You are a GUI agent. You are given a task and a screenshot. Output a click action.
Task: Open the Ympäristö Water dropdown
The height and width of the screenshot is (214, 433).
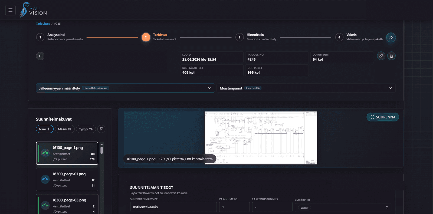coord(343,208)
